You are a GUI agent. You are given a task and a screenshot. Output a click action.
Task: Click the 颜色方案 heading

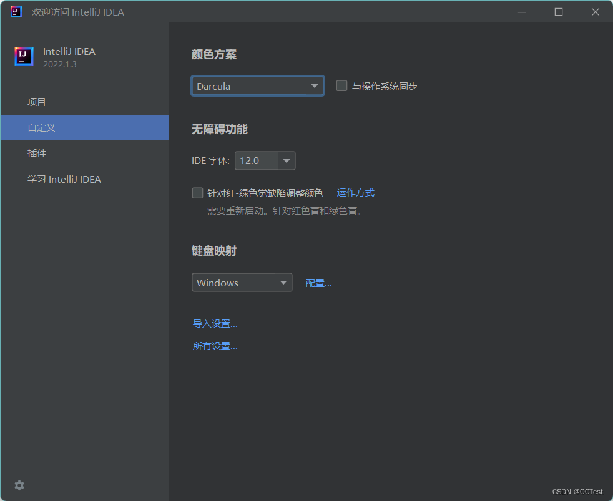pos(214,54)
